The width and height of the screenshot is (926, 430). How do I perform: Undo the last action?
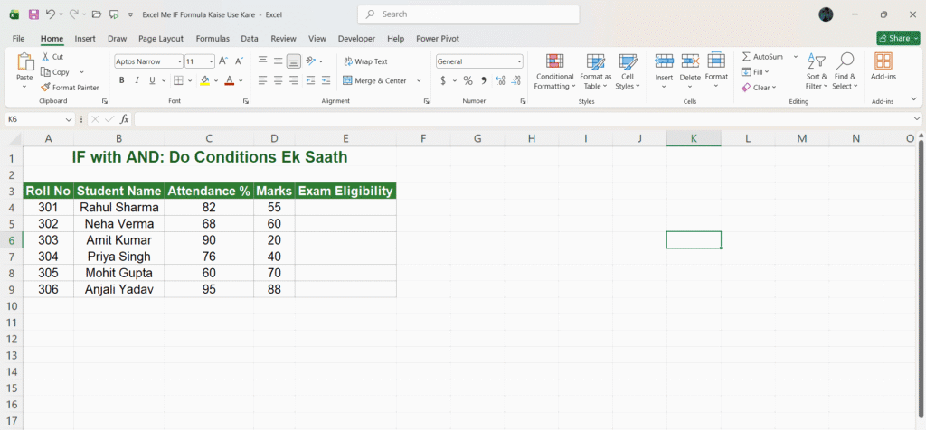[x=51, y=14]
